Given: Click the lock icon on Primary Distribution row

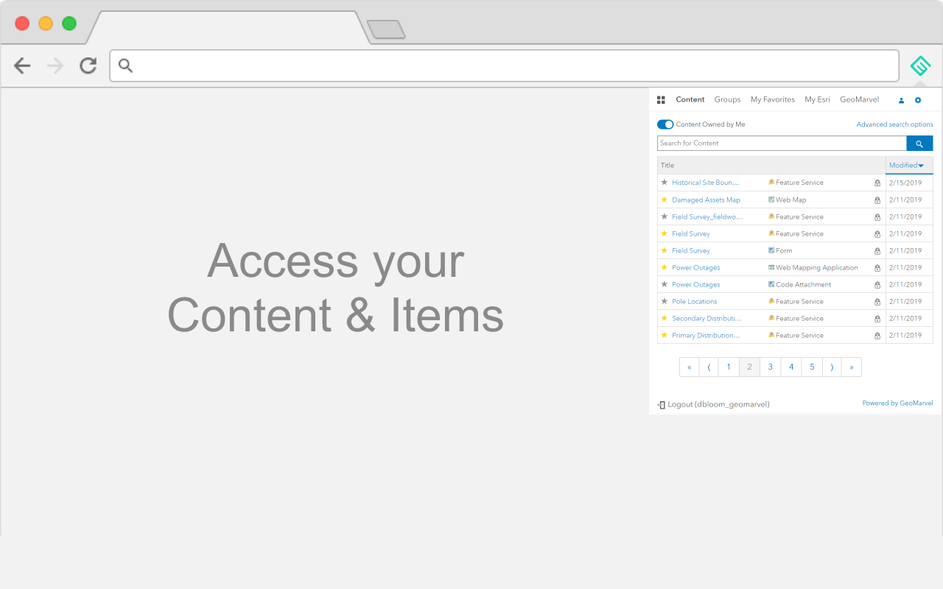Looking at the screenshot, I should [x=877, y=335].
